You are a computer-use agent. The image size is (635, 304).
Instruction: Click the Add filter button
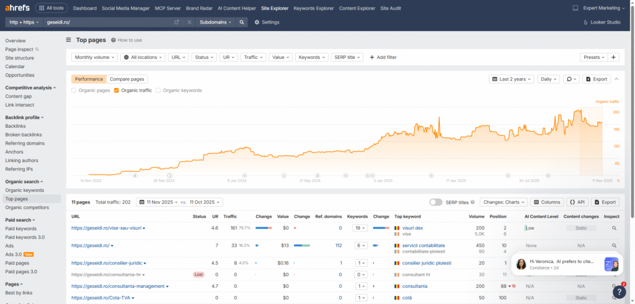pyautogui.click(x=383, y=57)
